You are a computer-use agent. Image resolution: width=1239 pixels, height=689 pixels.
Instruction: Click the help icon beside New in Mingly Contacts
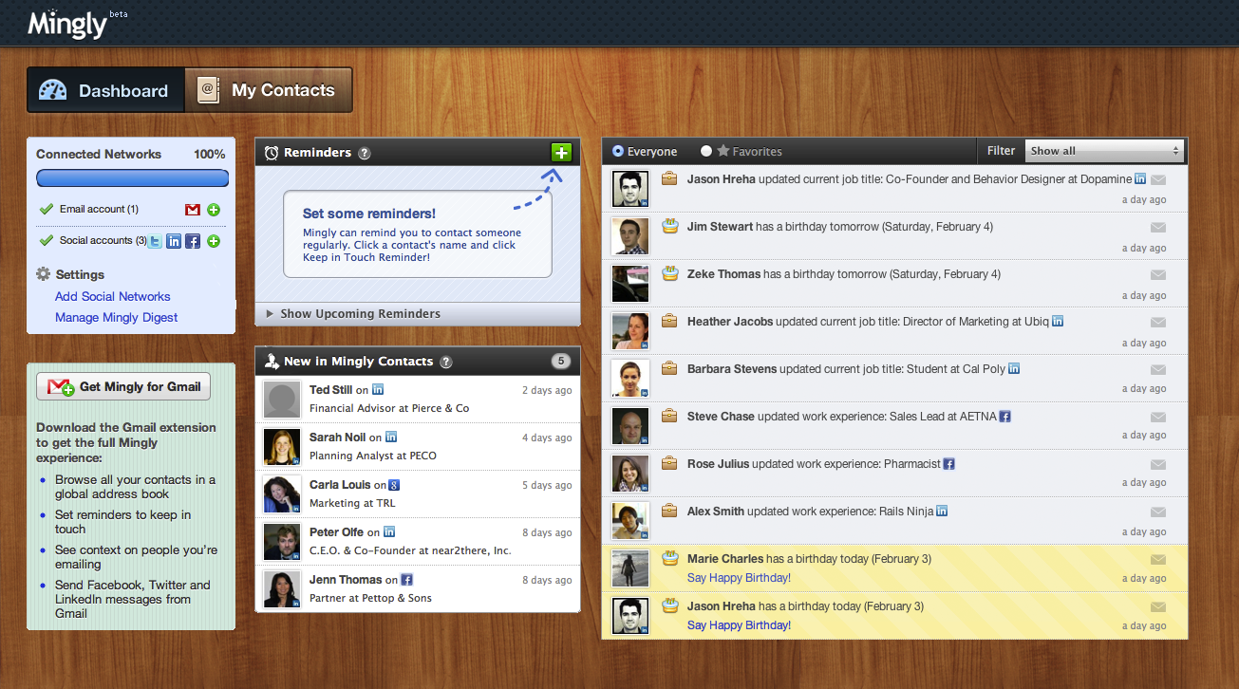tap(446, 362)
